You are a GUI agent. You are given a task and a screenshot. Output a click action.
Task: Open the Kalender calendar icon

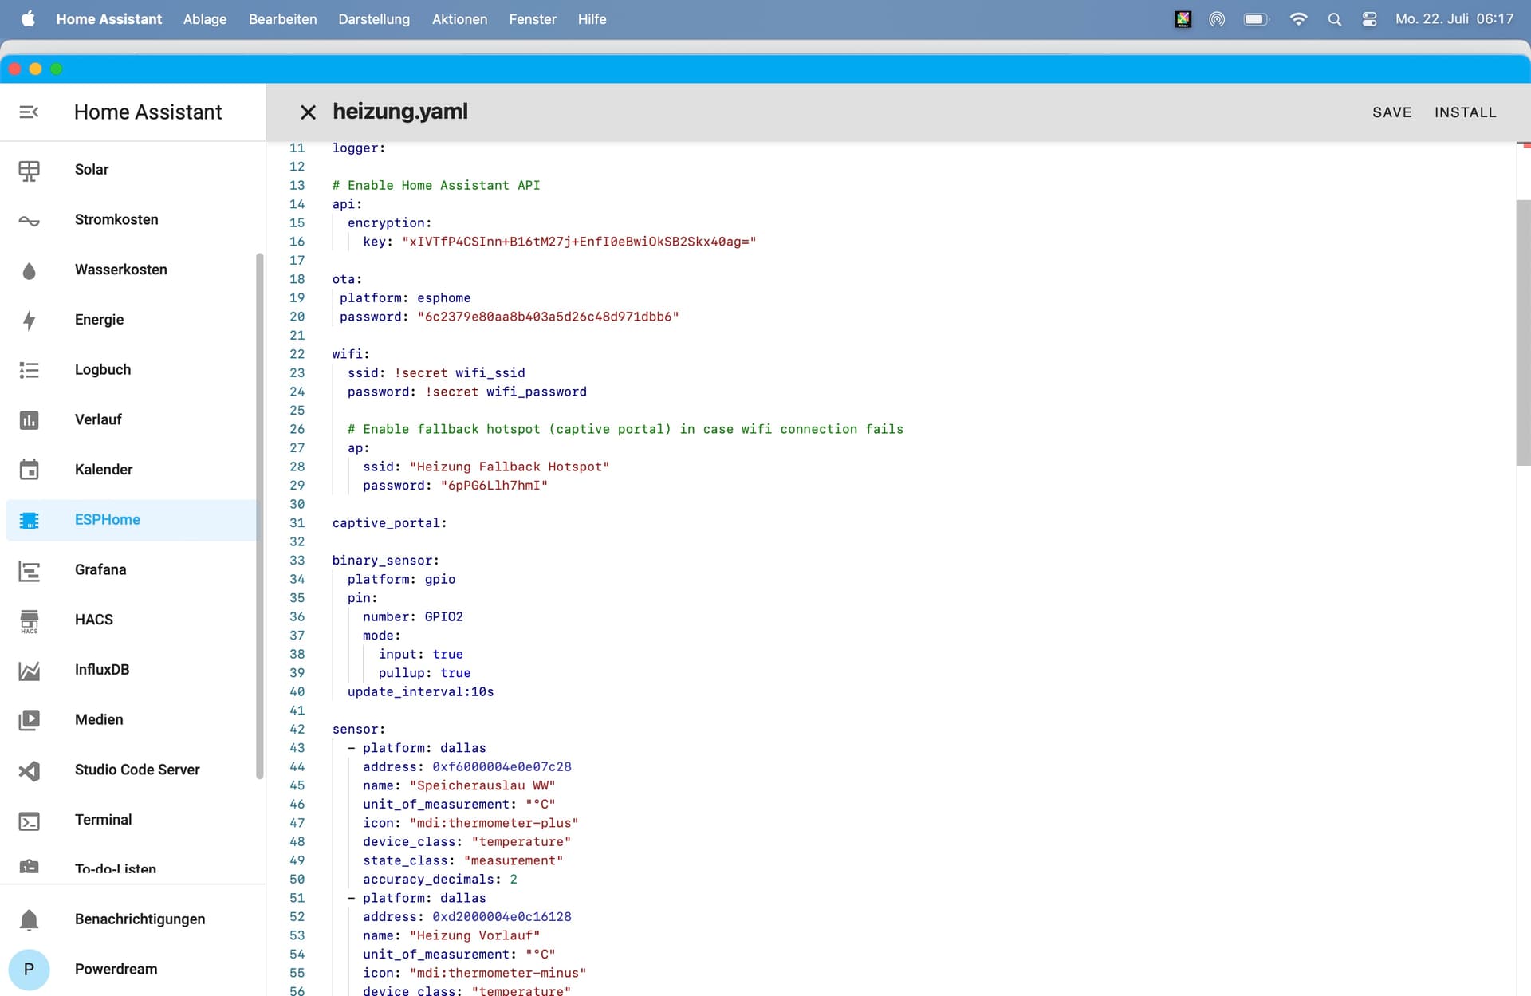(29, 470)
